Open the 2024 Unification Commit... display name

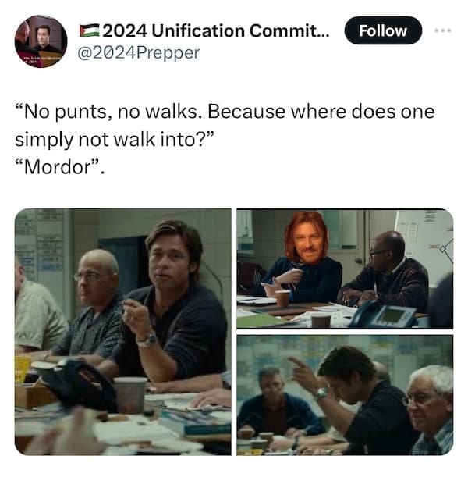coord(216,30)
